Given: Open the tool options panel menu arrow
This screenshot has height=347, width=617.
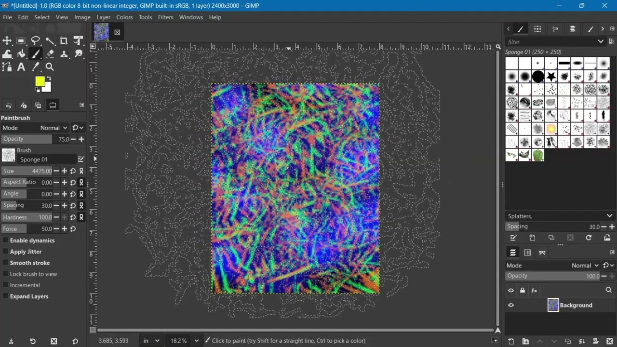Looking at the screenshot, I should (x=81, y=105).
